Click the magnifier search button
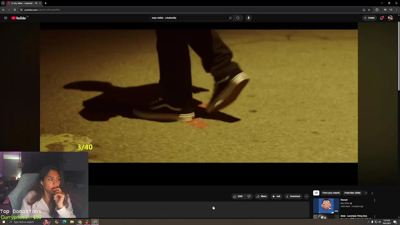Viewport: 400px width, 225px height. point(238,18)
